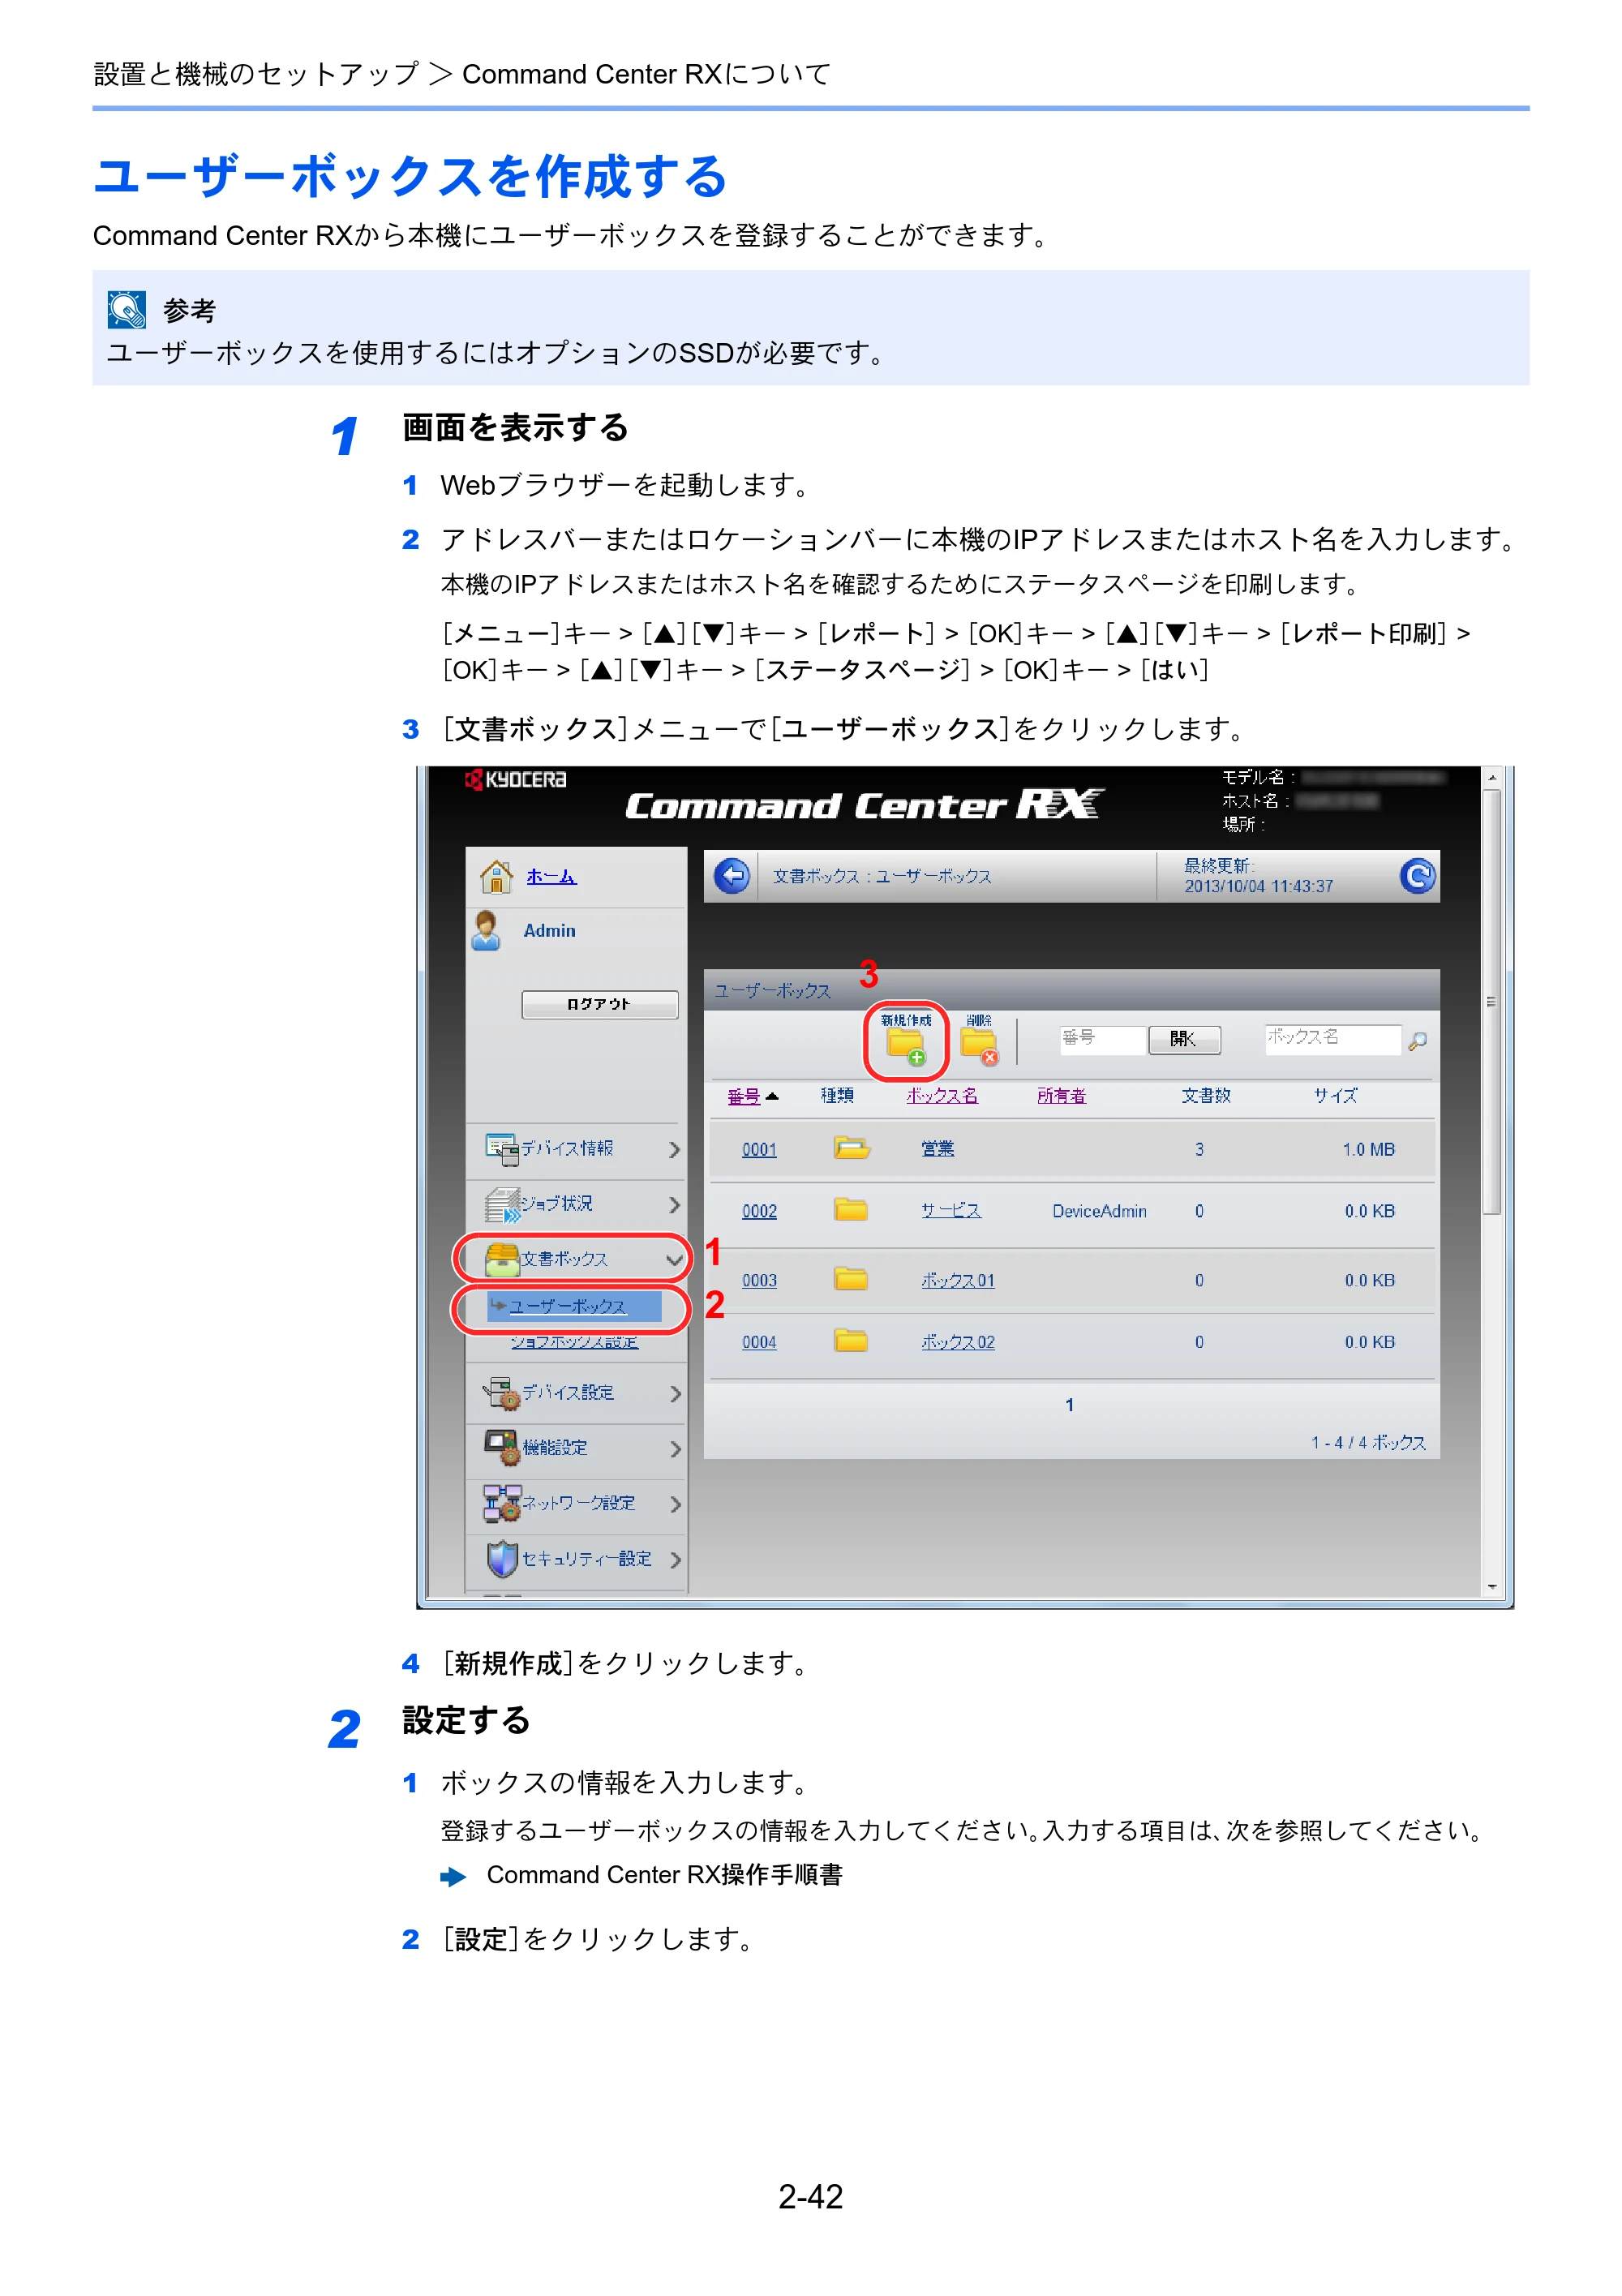Open the デバイス情報 menu item

pyautogui.click(x=567, y=1149)
